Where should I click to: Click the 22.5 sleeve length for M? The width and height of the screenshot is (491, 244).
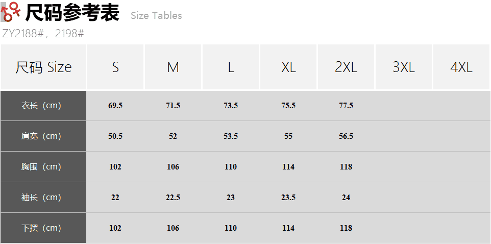(173, 198)
